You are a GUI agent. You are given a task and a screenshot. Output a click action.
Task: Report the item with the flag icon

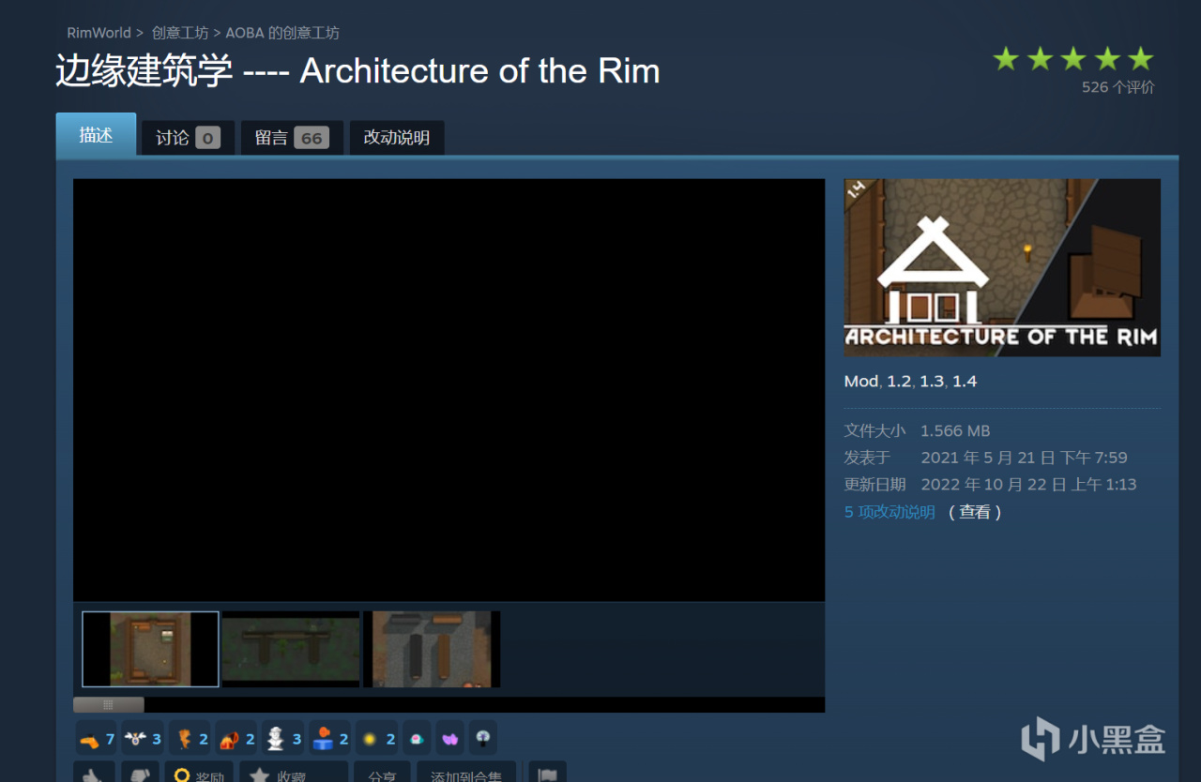(548, 772)
